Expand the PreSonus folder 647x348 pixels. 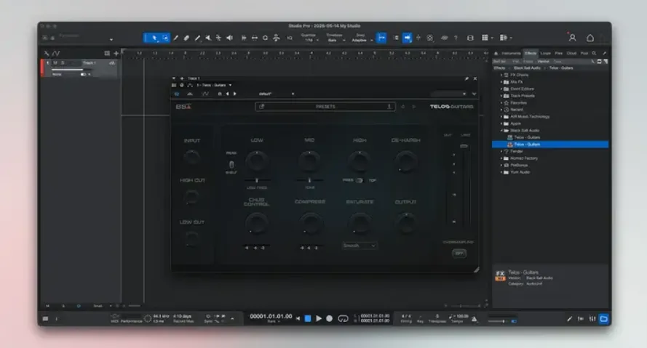click(x=501, y=165)
